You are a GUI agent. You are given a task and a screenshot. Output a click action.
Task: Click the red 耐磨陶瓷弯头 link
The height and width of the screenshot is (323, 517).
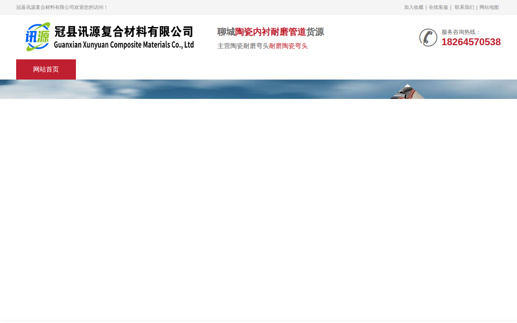click(288, 46)
